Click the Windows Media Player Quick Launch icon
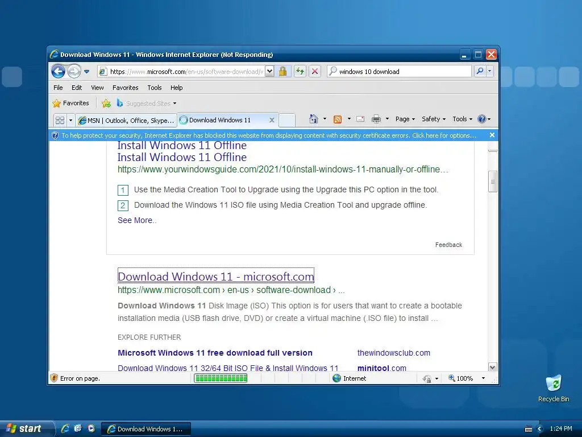 [x=91, y=428]
